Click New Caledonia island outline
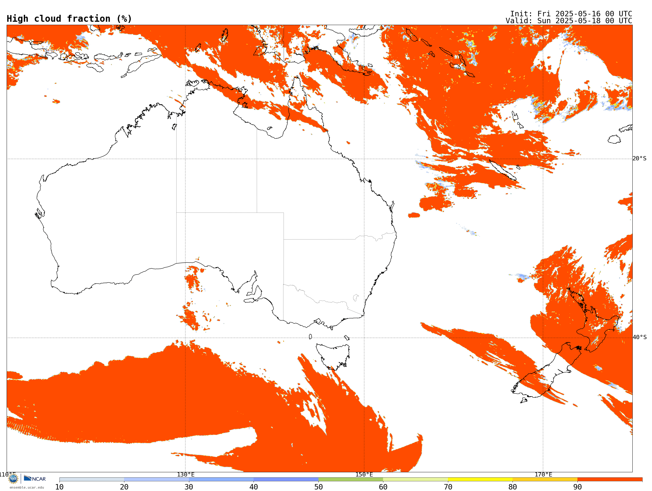Image resolution: width=652 pixels, height=491 pixels. tap(503, 170)
